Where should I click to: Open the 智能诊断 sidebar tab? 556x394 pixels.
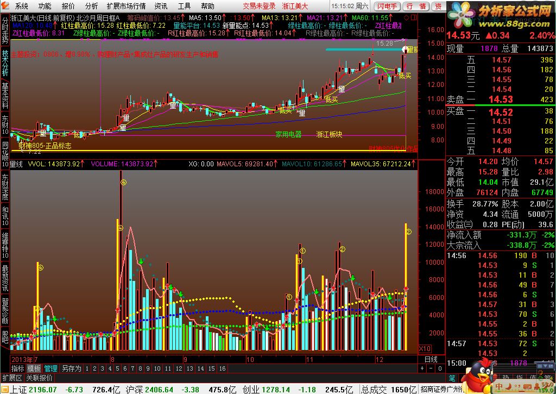[5, 311]
